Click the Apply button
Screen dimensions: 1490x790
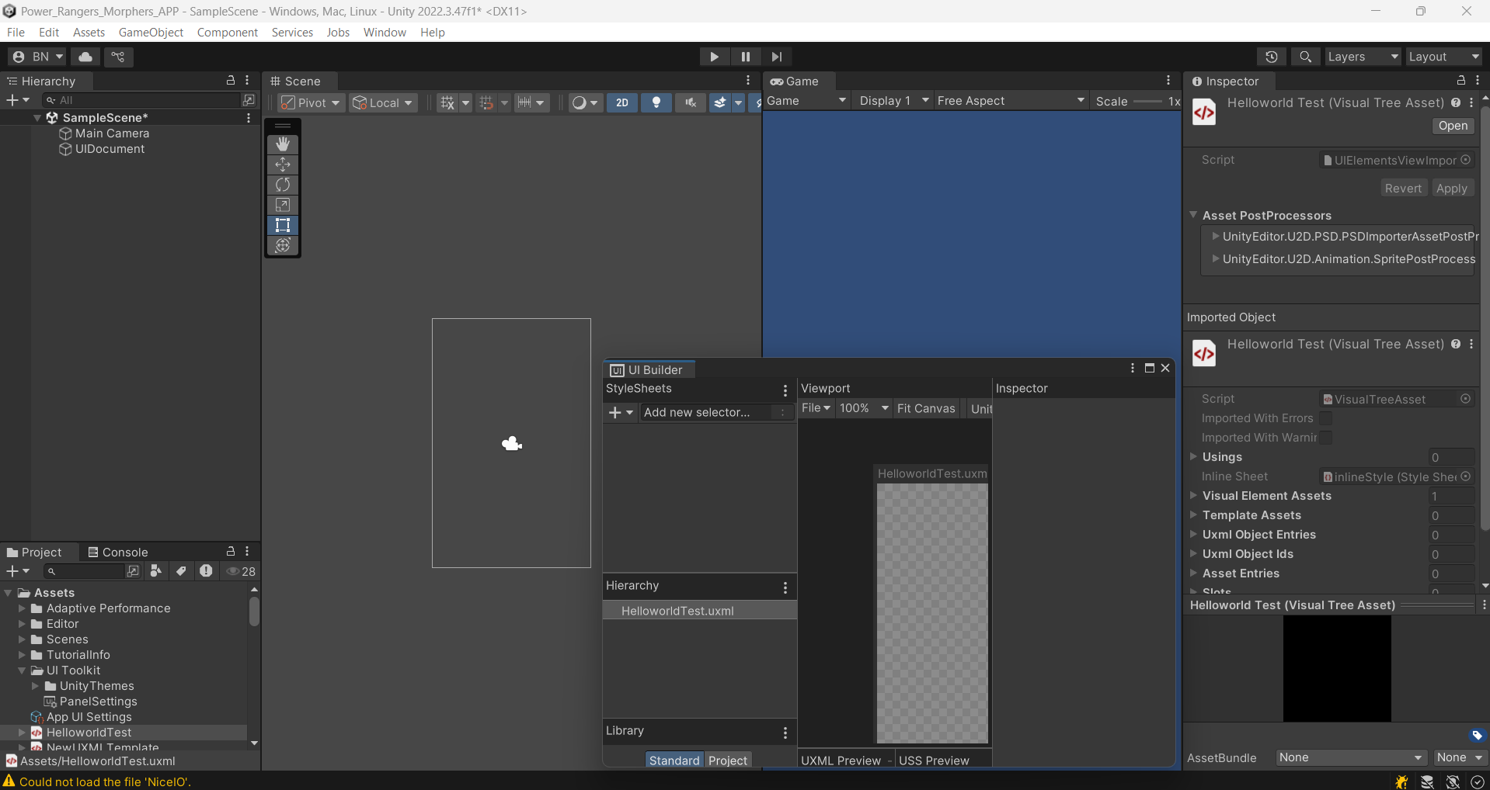pyautogui.click(x=1451, y=188)
